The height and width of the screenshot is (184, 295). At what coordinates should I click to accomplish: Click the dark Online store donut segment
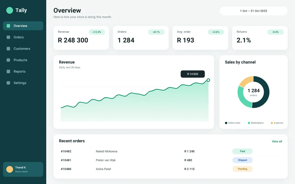[x=266, y=92]
